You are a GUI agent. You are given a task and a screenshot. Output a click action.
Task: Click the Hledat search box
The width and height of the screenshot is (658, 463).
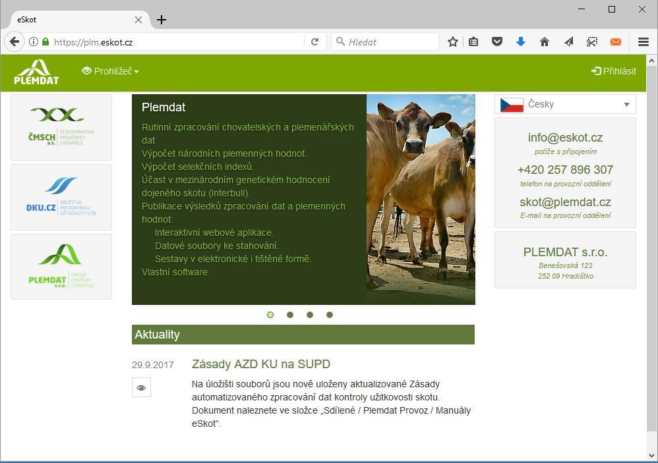coord(385,42)
